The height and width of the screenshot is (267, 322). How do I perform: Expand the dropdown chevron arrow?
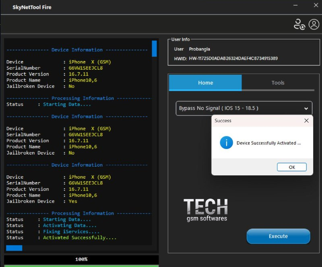pyautogui.click(x=306, y=108)
